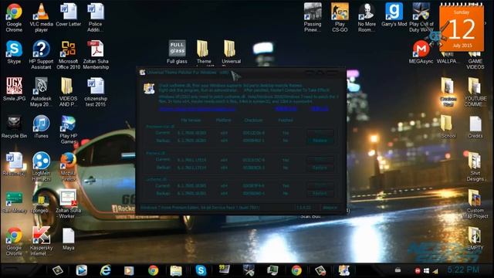Open the GAME VIDEOS folder

[475, 61]
